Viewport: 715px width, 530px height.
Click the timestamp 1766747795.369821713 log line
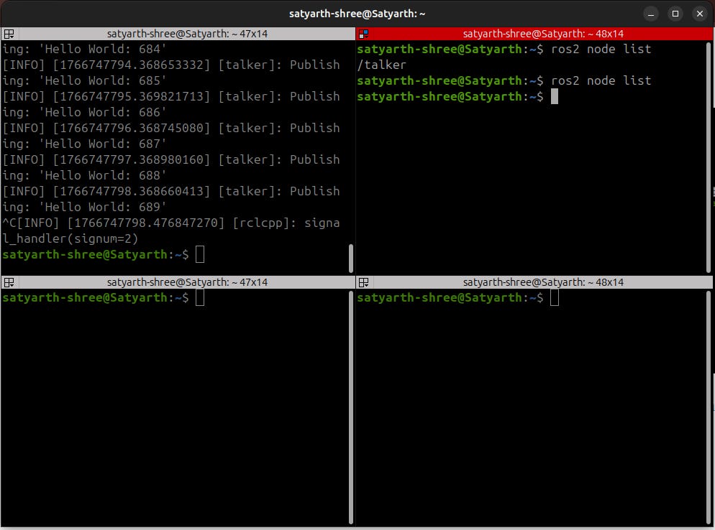(x=171, y=96)
